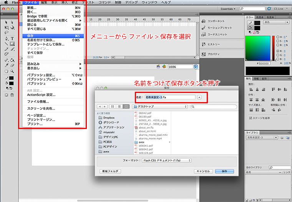Select the Text tool in the toolbox
The image size is (292, 202).
pos(12,38)
